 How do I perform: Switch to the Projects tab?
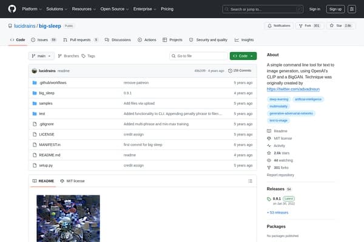pyautogui.click(x=172, y=40)
